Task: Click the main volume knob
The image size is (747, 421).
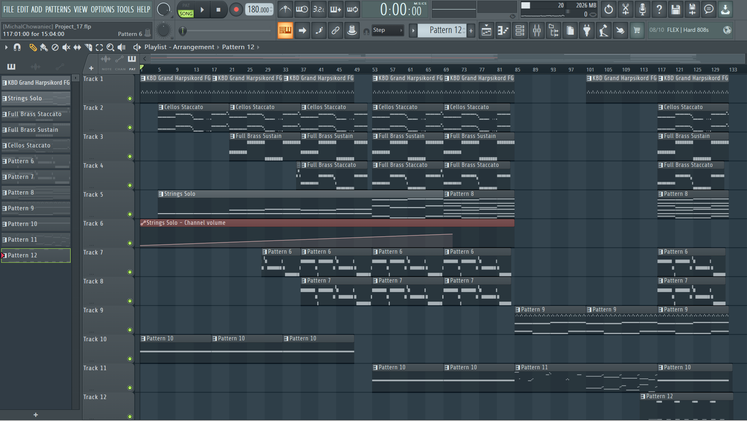Action: click(164, 9)
